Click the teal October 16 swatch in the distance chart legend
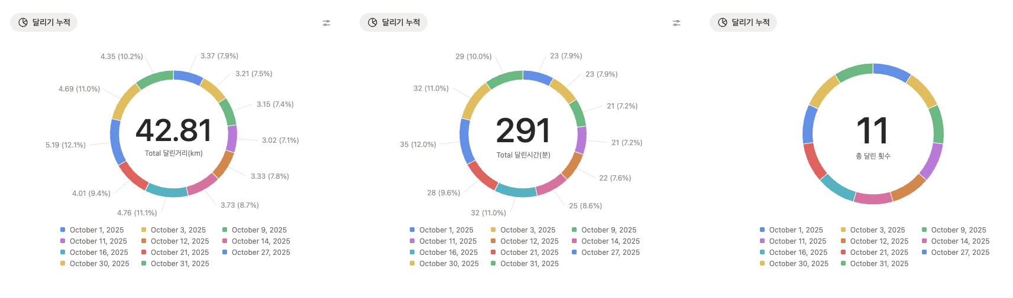The image size is (1013, 298). [63, 253]
